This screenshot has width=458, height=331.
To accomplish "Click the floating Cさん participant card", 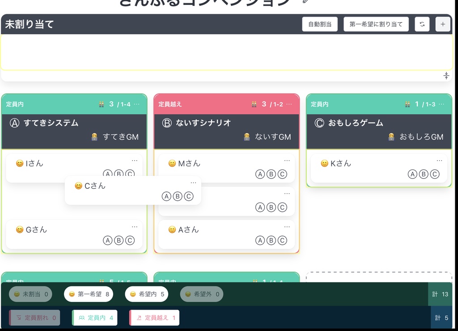I will (133, 190).
